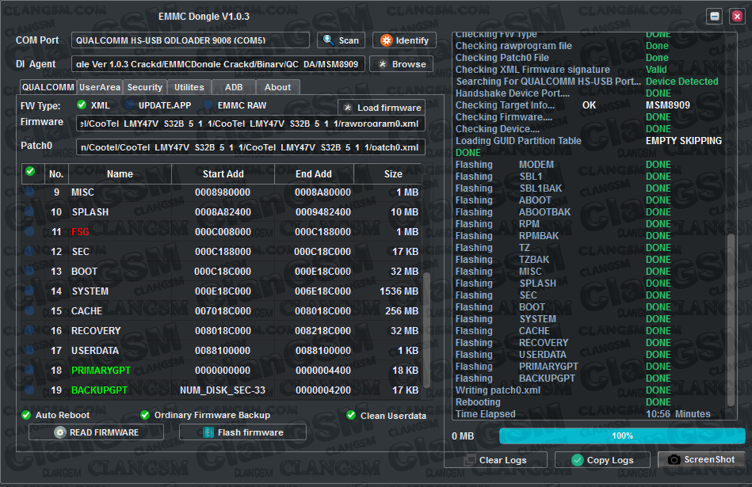Open the Utilites tab

(189, 87)
